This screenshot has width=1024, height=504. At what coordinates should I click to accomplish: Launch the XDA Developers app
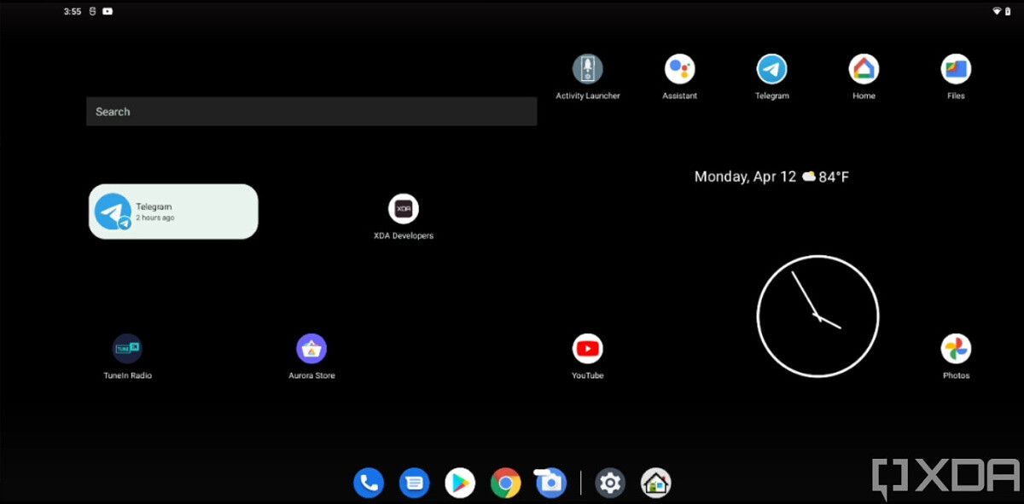(404, 209)
